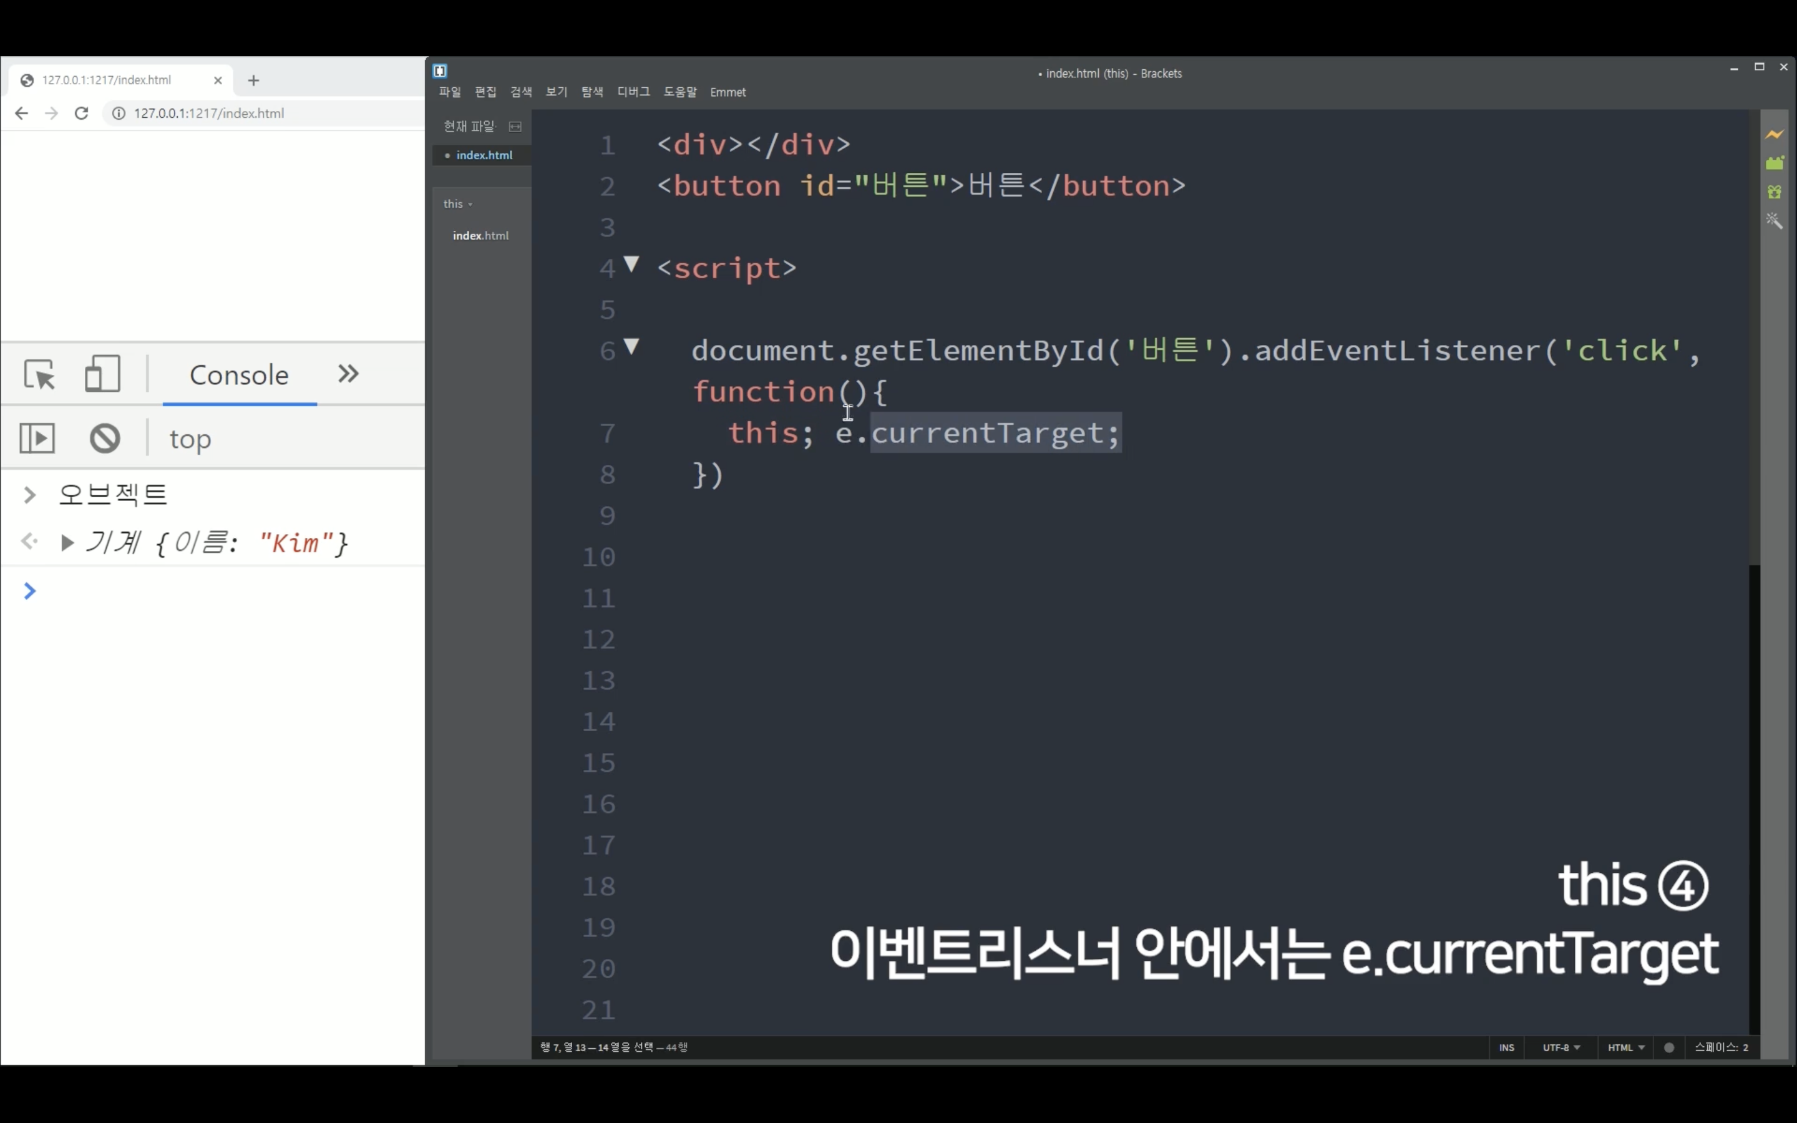The height and width of the screenshot is (1123, 1797).
Task: Click the magic wand icon in the right toolbar
Action: click(x=1774, y=221)
